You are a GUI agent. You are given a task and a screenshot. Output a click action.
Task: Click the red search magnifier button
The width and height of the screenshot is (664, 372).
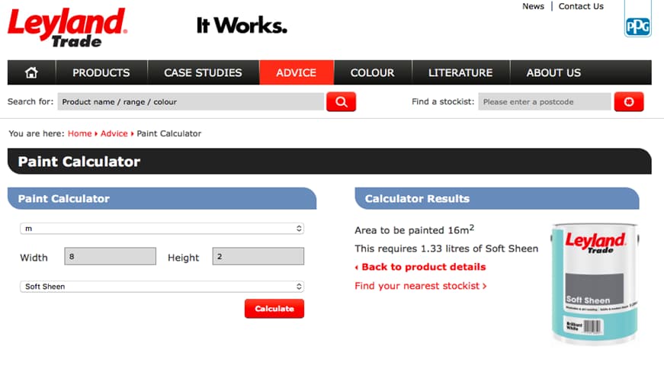(x=341, y=102)
